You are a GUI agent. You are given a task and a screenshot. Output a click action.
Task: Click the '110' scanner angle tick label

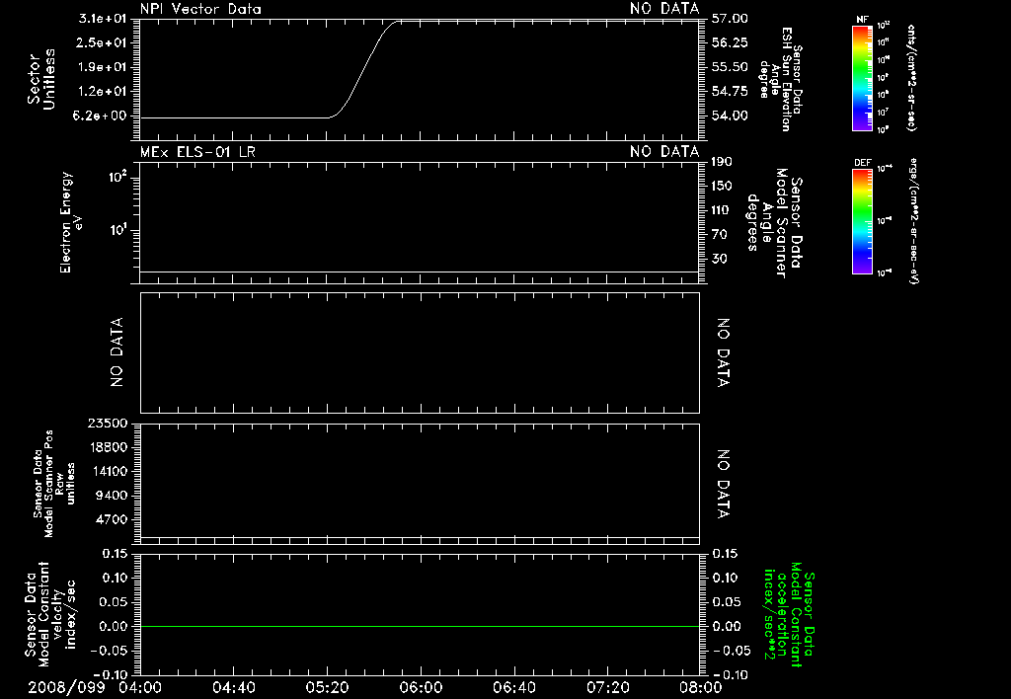coord(720,210)
